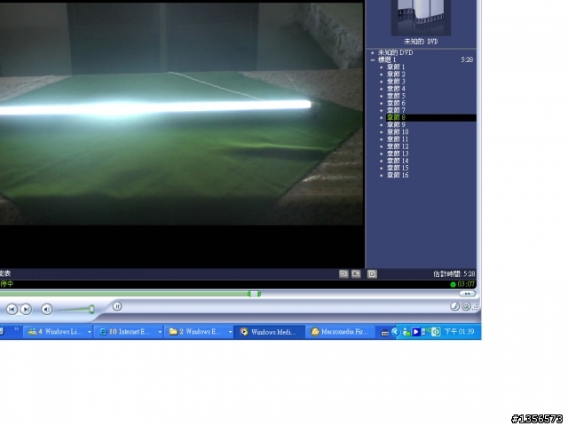Click the fast forward button under elapsed time
The height and width of the screenshot is (426, 568).
(468, 294)
